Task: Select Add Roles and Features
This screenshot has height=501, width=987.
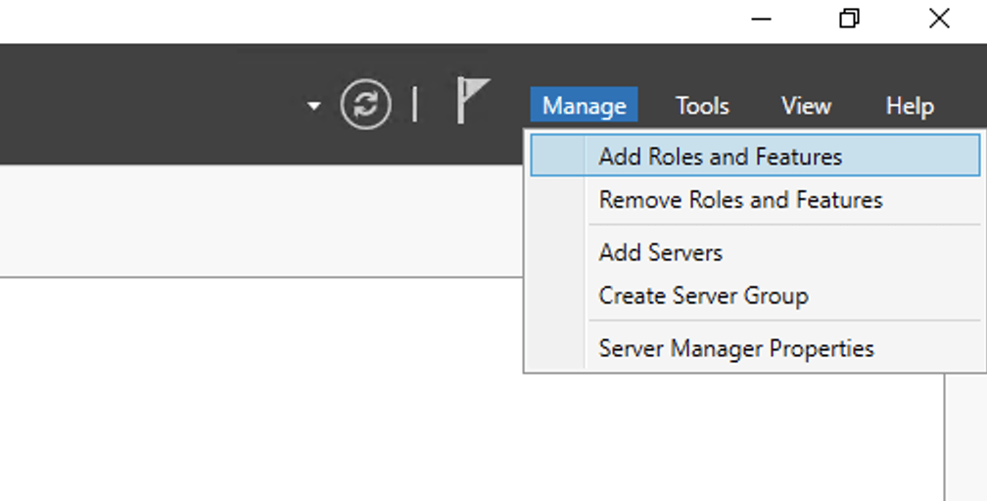Action: pos(720,157)
